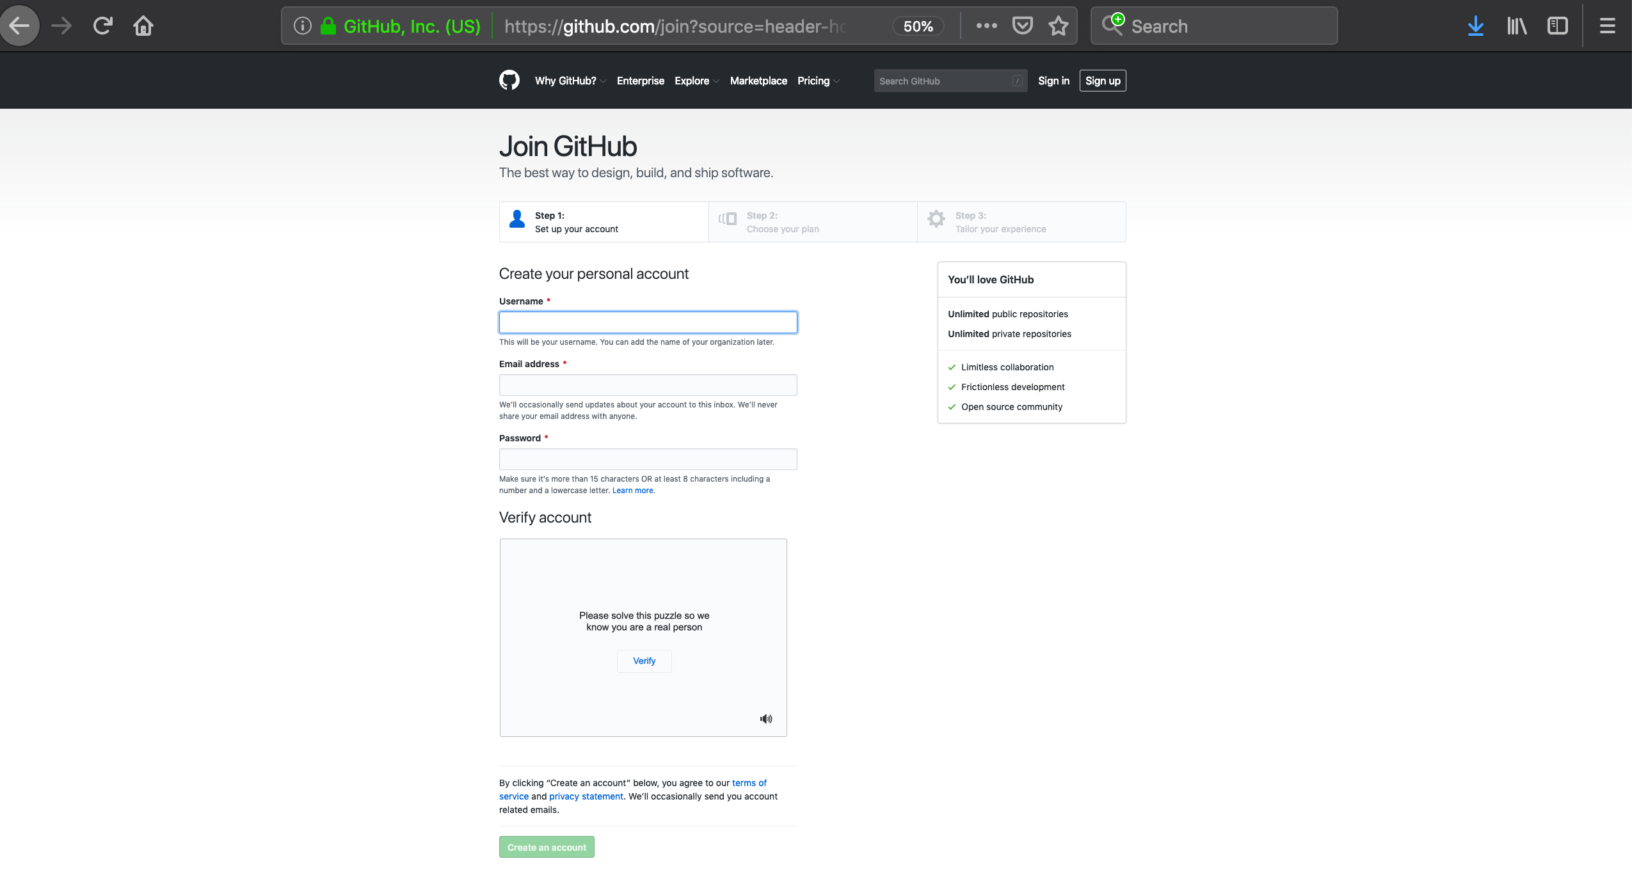Click the GitHub octocat logo
This screenshot has width=1632, height=891.
509,80
